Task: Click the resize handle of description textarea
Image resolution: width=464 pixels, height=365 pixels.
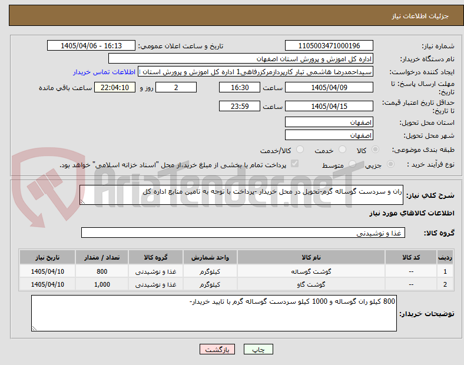Action: (82, 202)
